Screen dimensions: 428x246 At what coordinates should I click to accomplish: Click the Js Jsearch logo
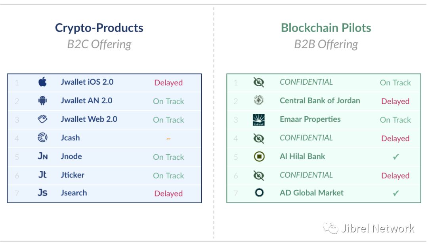(x=42, y=193)
